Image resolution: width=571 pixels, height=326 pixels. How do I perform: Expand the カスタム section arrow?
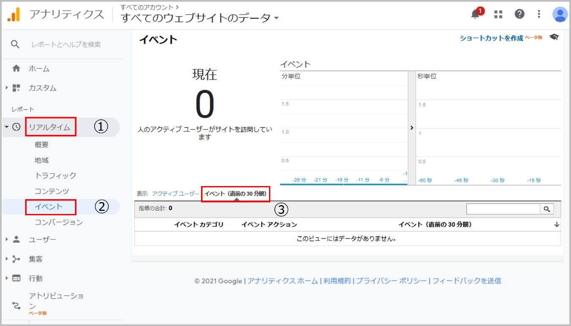(7, 88)
